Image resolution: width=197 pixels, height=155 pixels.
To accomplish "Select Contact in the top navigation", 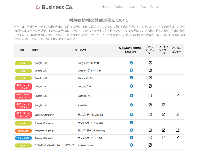I will pyautogui.click(x=155, y=7).
